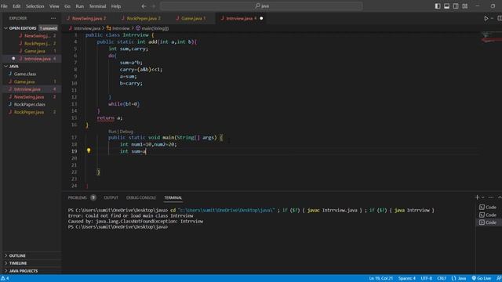Open the View menu
502x282 pixels.
pyautogui.click(x=54, y=6)
